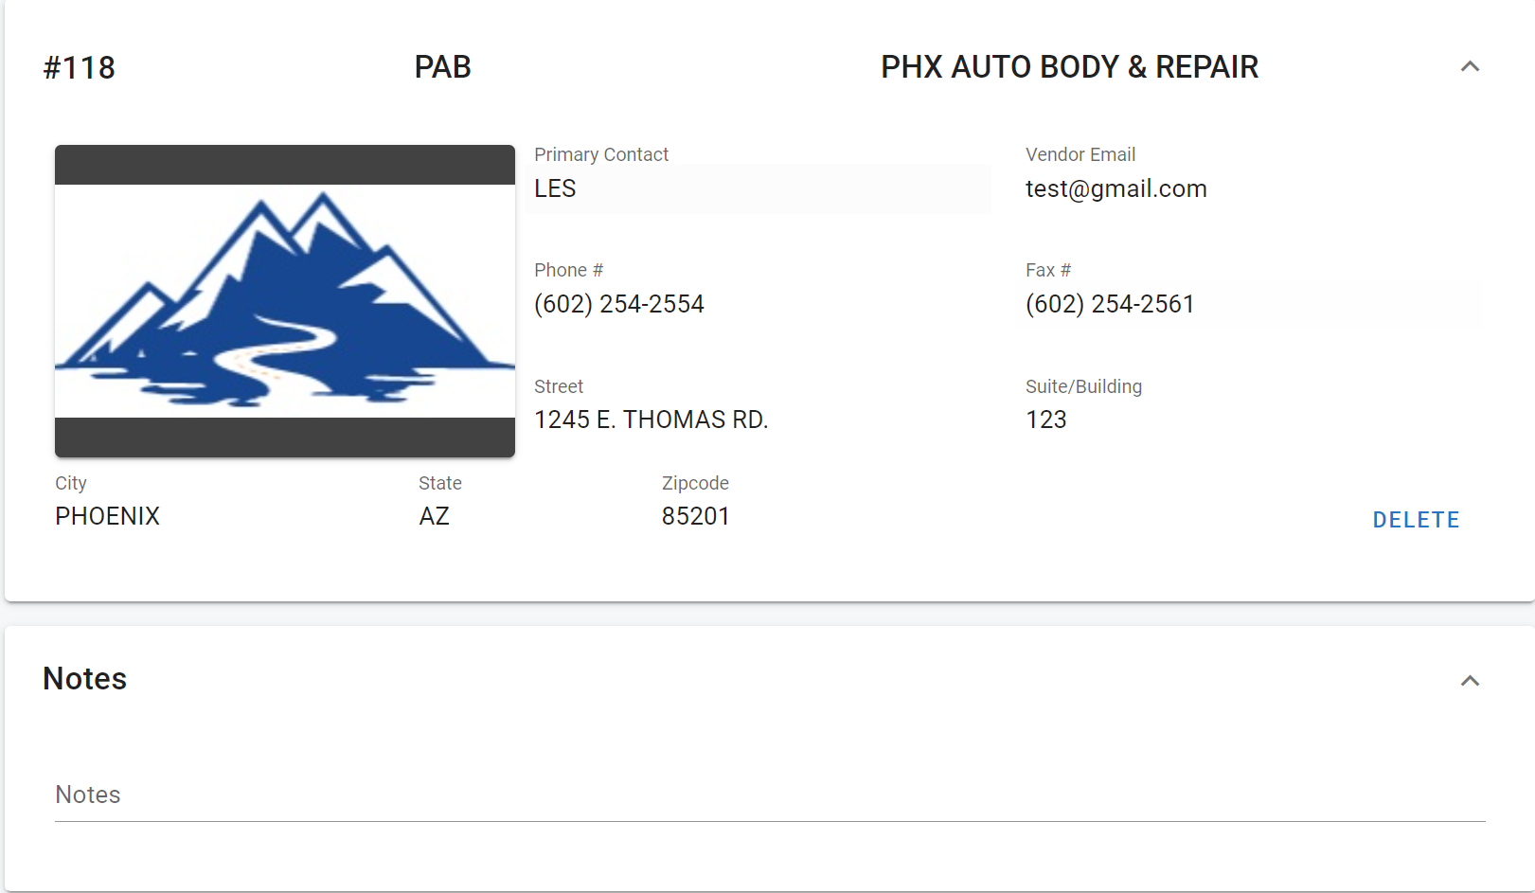Click the PHX AUTO BODY & REPAIR title
Screen dimensions: 1535x893
point(1069,67)
